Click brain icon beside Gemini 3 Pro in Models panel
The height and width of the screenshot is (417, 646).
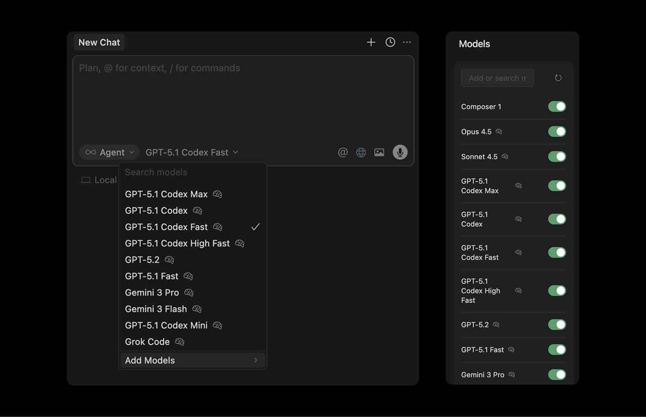coord(511,375)
